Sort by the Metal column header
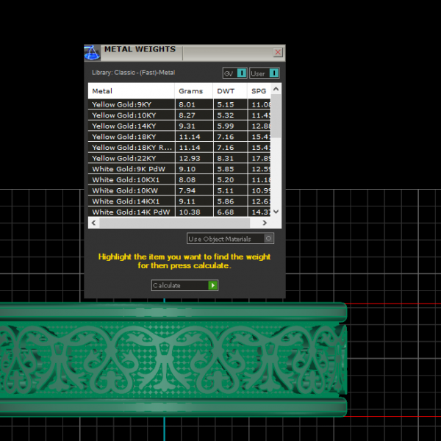The width and height of the screenshot is (441, 441). coord(131,91)
